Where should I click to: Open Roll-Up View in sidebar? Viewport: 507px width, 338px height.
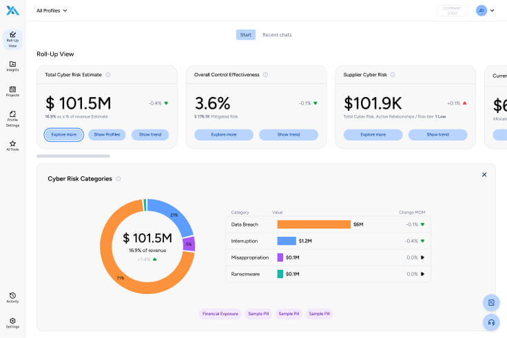[12, 39]
